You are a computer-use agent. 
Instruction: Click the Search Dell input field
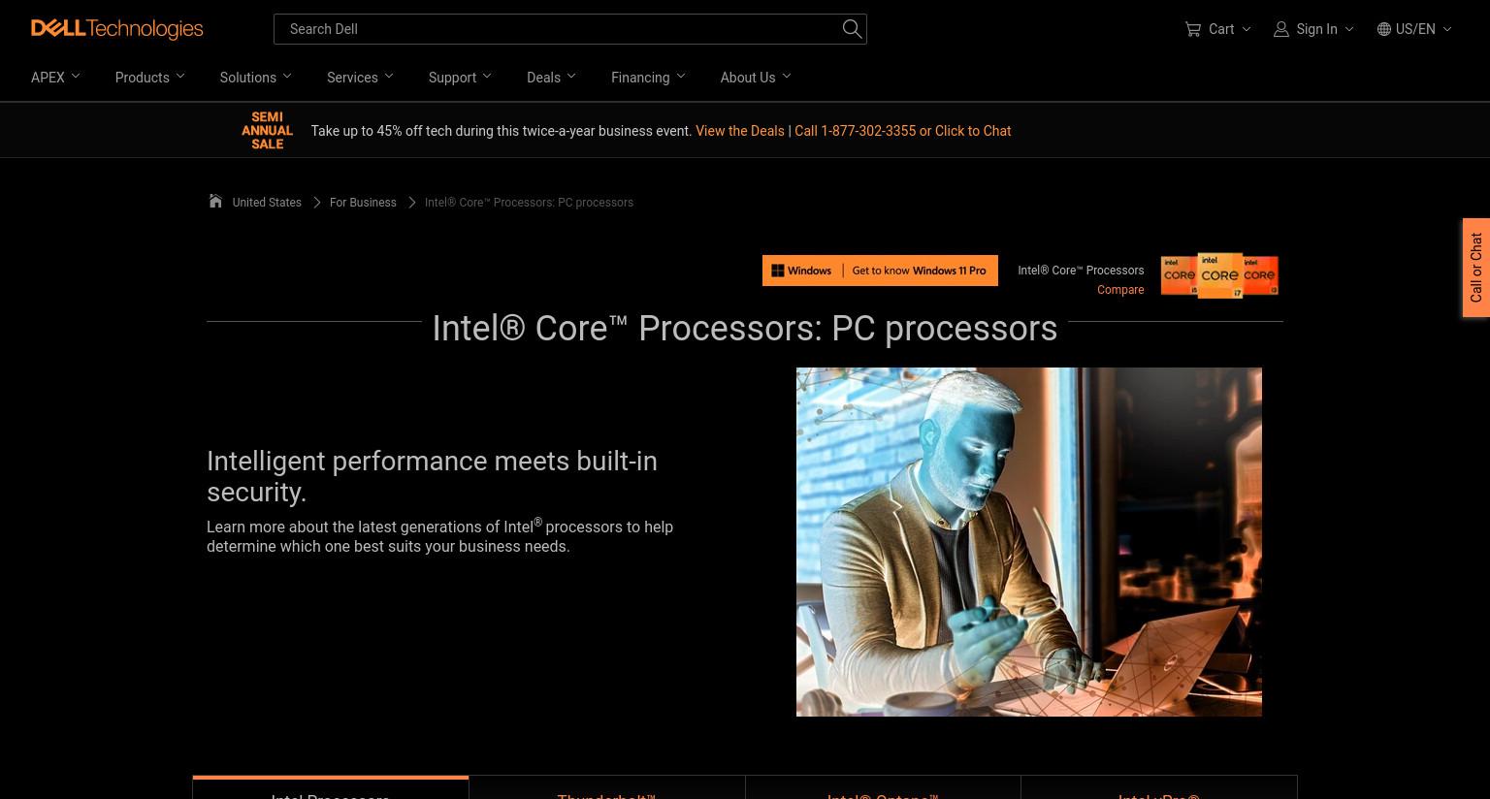(x=558, y=29)
